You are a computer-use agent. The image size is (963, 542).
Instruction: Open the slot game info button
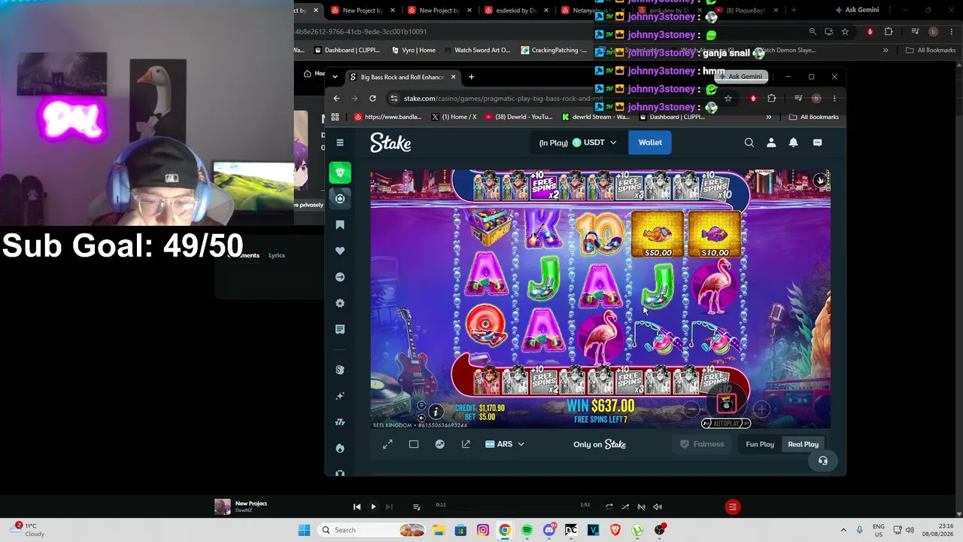(x=436, y=412)
